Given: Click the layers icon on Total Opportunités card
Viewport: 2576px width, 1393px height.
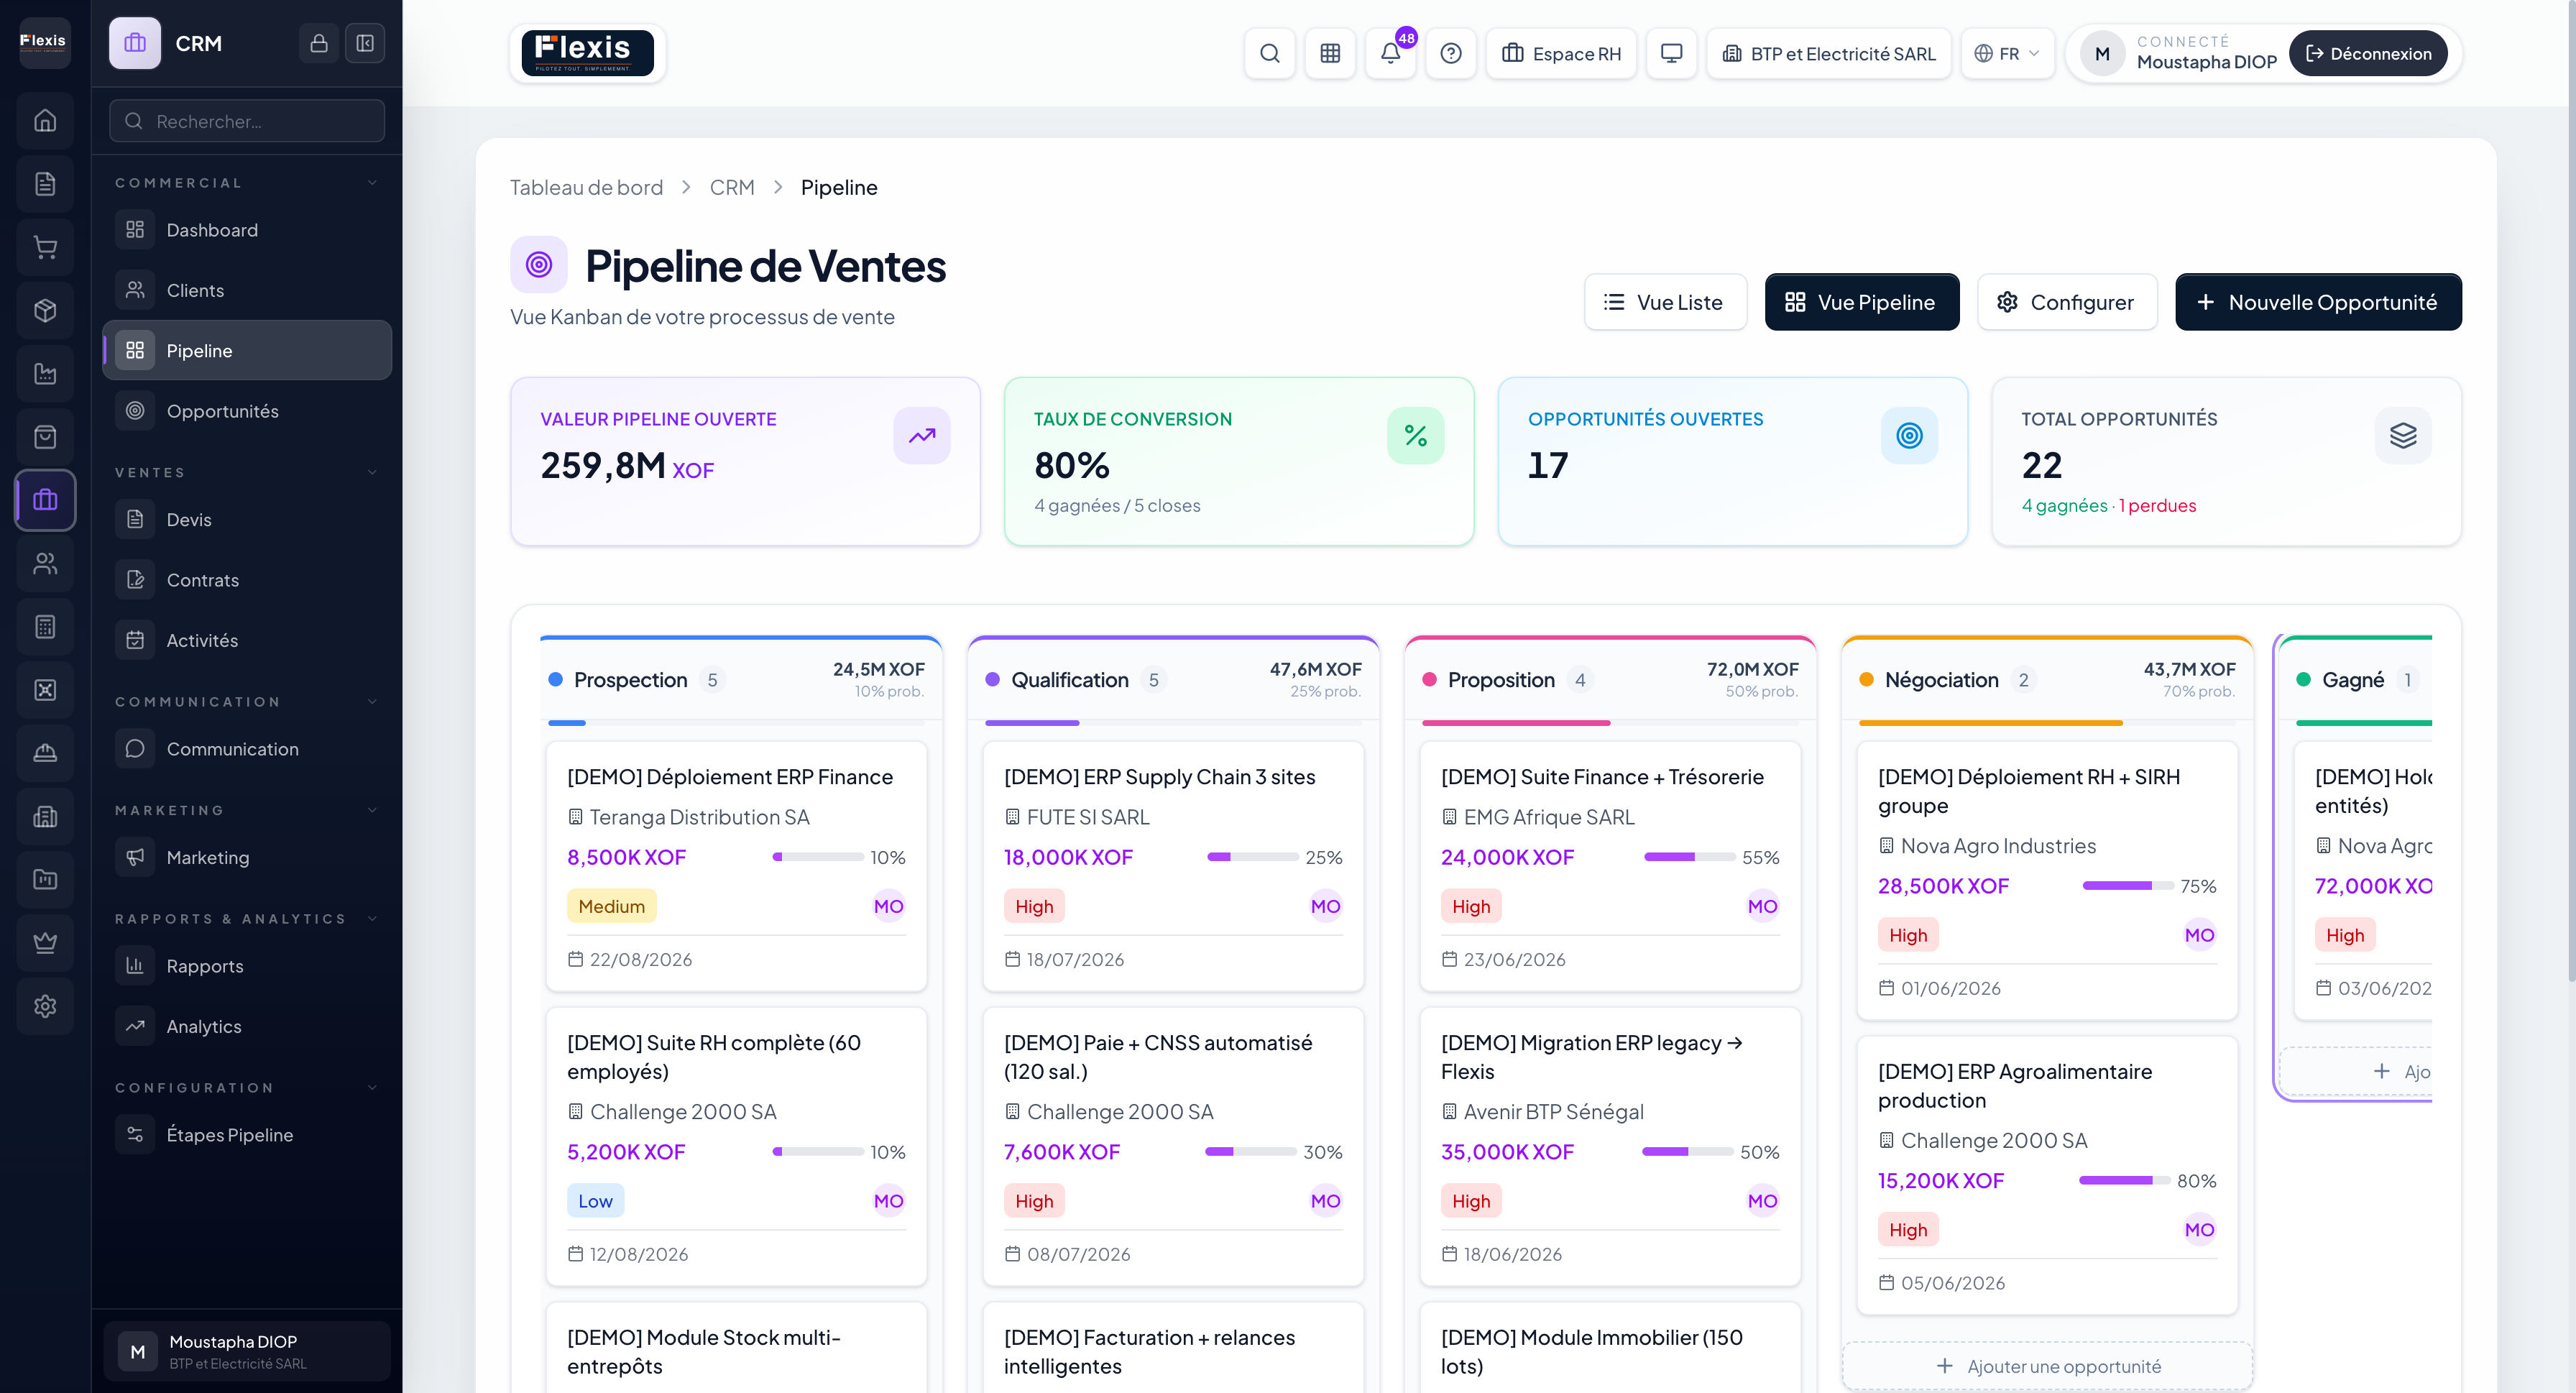Looking at the screenshot, I should (x=2403, y=436).
